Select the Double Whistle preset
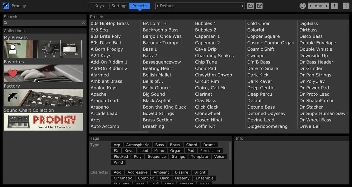 click(x=316, y=49)
